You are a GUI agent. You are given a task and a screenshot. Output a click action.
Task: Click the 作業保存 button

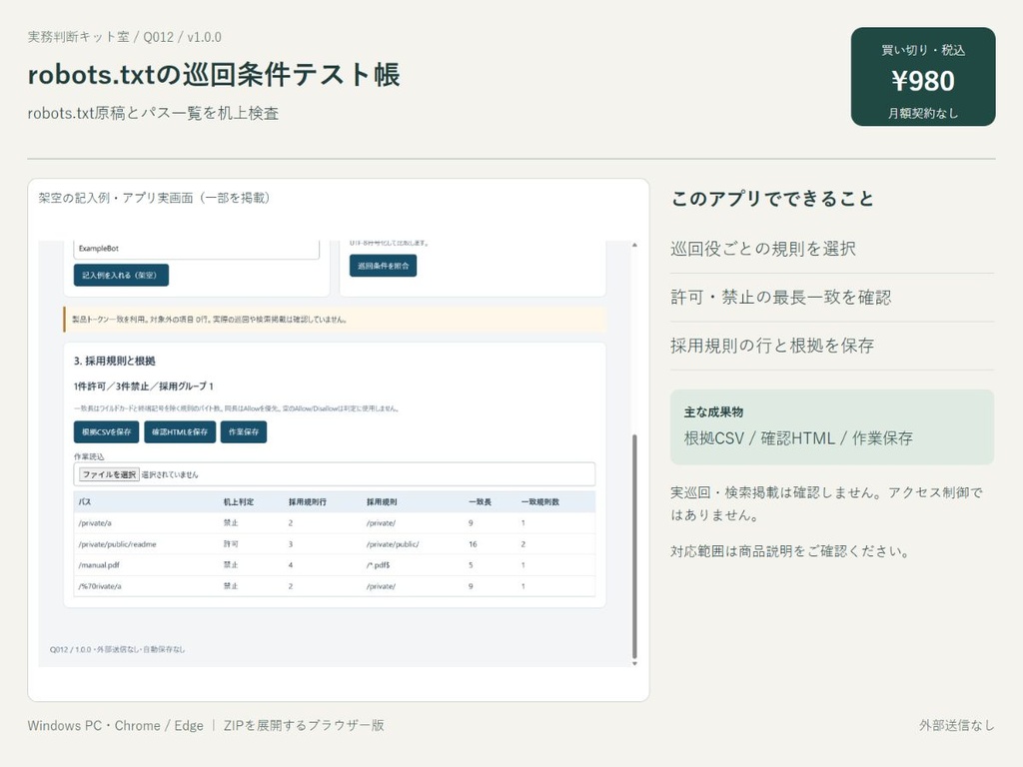(244, 431)
